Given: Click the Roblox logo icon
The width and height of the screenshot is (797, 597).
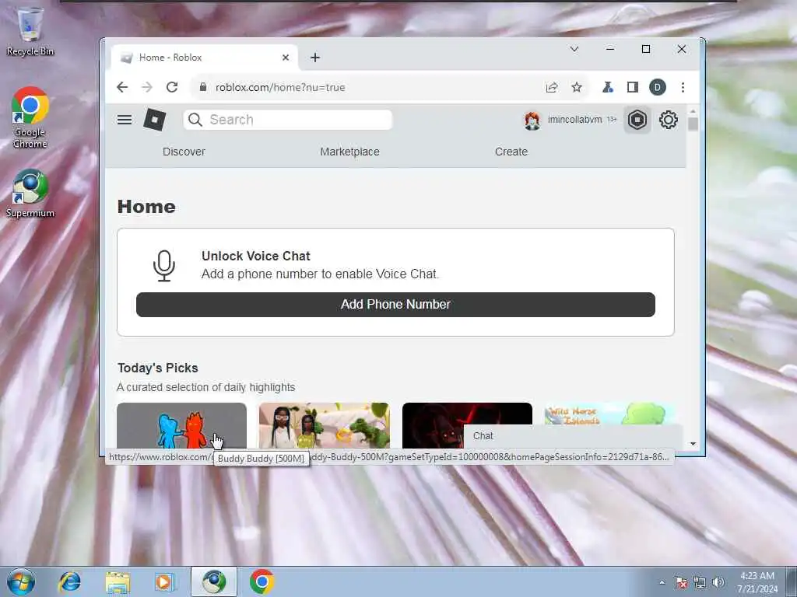Looking at the screenshot, I should (155, 120).
